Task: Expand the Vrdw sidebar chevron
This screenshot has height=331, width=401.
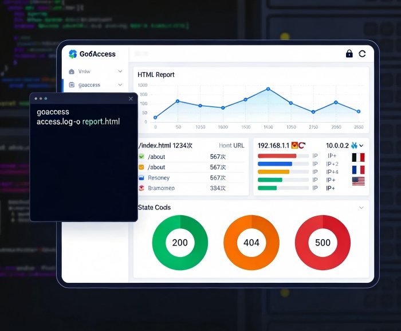Action: pyautogui.click(x=120, y=72)
